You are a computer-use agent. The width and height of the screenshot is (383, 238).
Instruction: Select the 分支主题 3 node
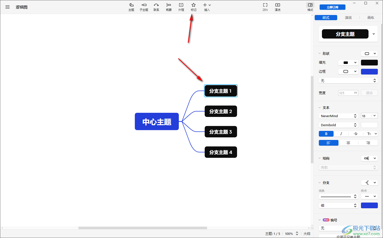pyautogui.click(x=221, y=132)
